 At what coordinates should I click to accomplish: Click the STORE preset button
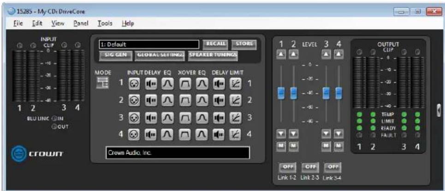click(244, 44)
